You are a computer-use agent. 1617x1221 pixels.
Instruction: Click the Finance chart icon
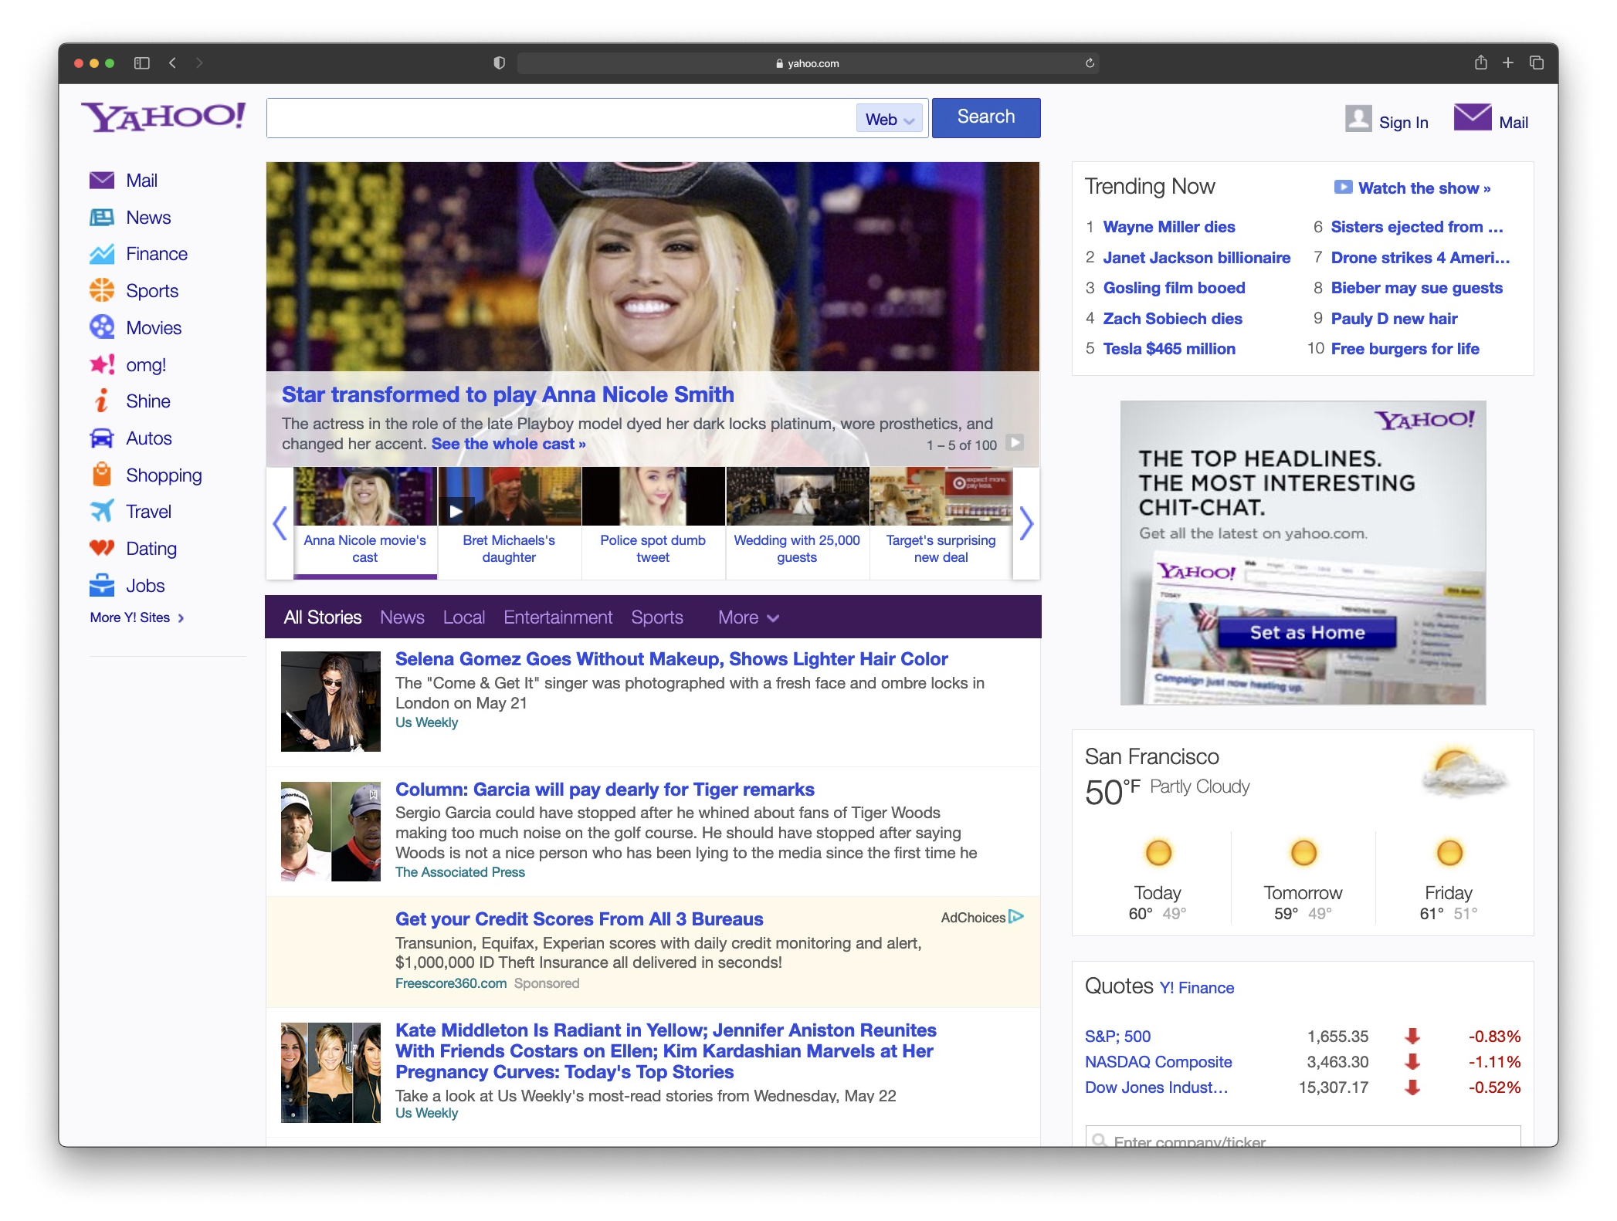point(102,254)
